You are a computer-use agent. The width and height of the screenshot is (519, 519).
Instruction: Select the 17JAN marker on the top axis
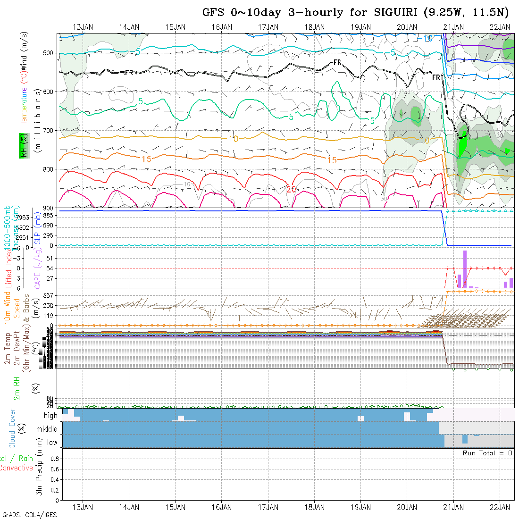[268, 27]
